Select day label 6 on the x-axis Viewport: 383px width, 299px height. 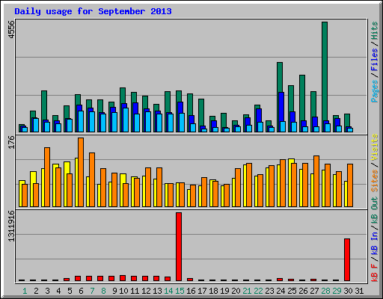point(81,291)
